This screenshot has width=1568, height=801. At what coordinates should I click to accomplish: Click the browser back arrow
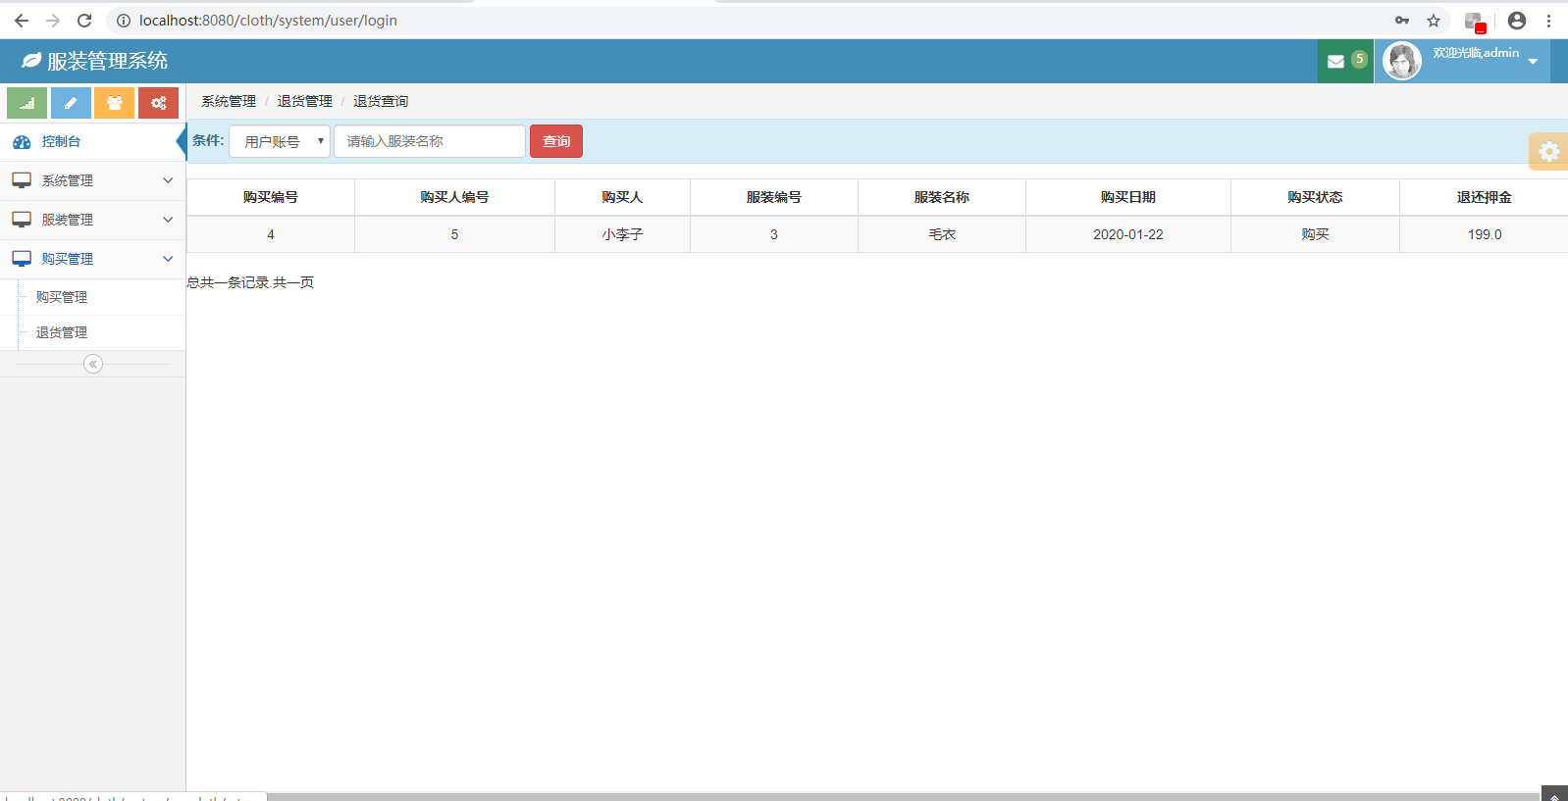(22, 21)
